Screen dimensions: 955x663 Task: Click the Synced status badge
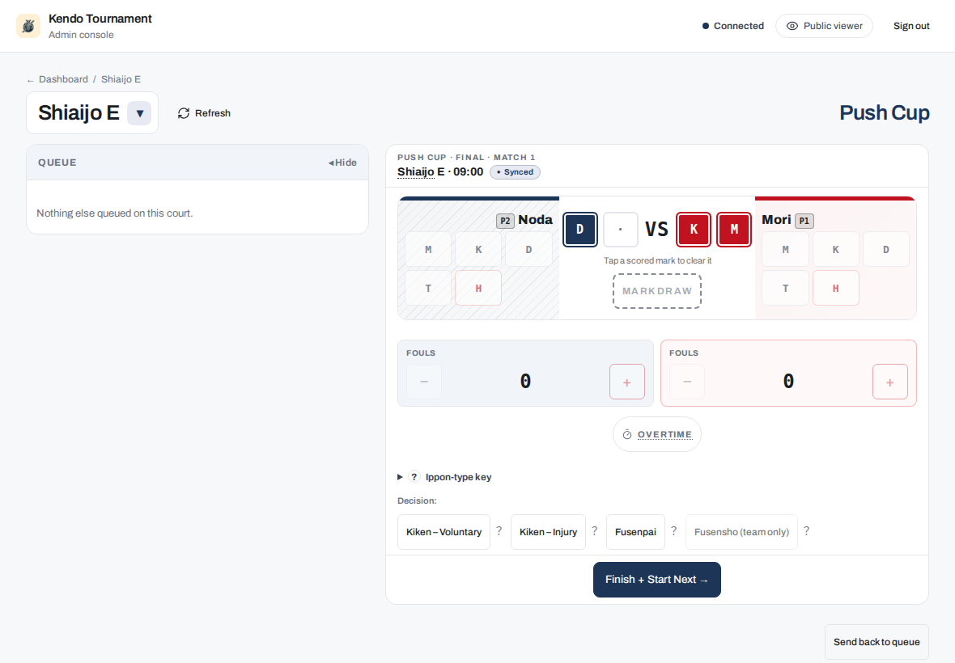(x=515, y=172)
